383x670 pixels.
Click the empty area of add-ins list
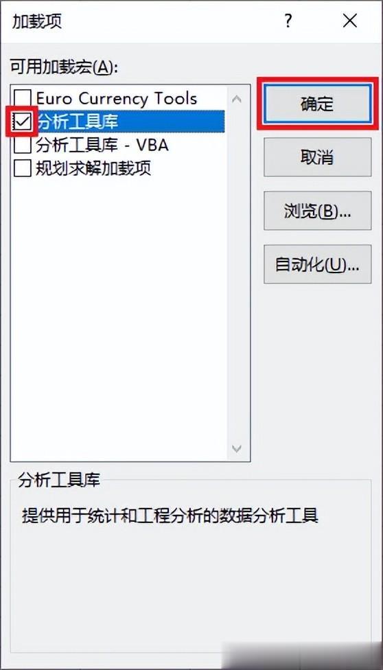point(119,316)
